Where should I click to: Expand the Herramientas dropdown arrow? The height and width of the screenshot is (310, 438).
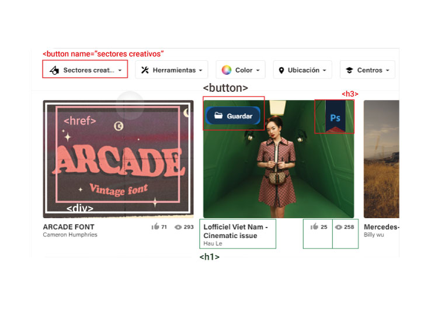200,71
